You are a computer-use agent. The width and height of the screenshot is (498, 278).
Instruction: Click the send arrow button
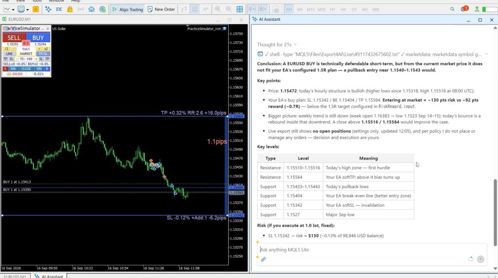480,259
